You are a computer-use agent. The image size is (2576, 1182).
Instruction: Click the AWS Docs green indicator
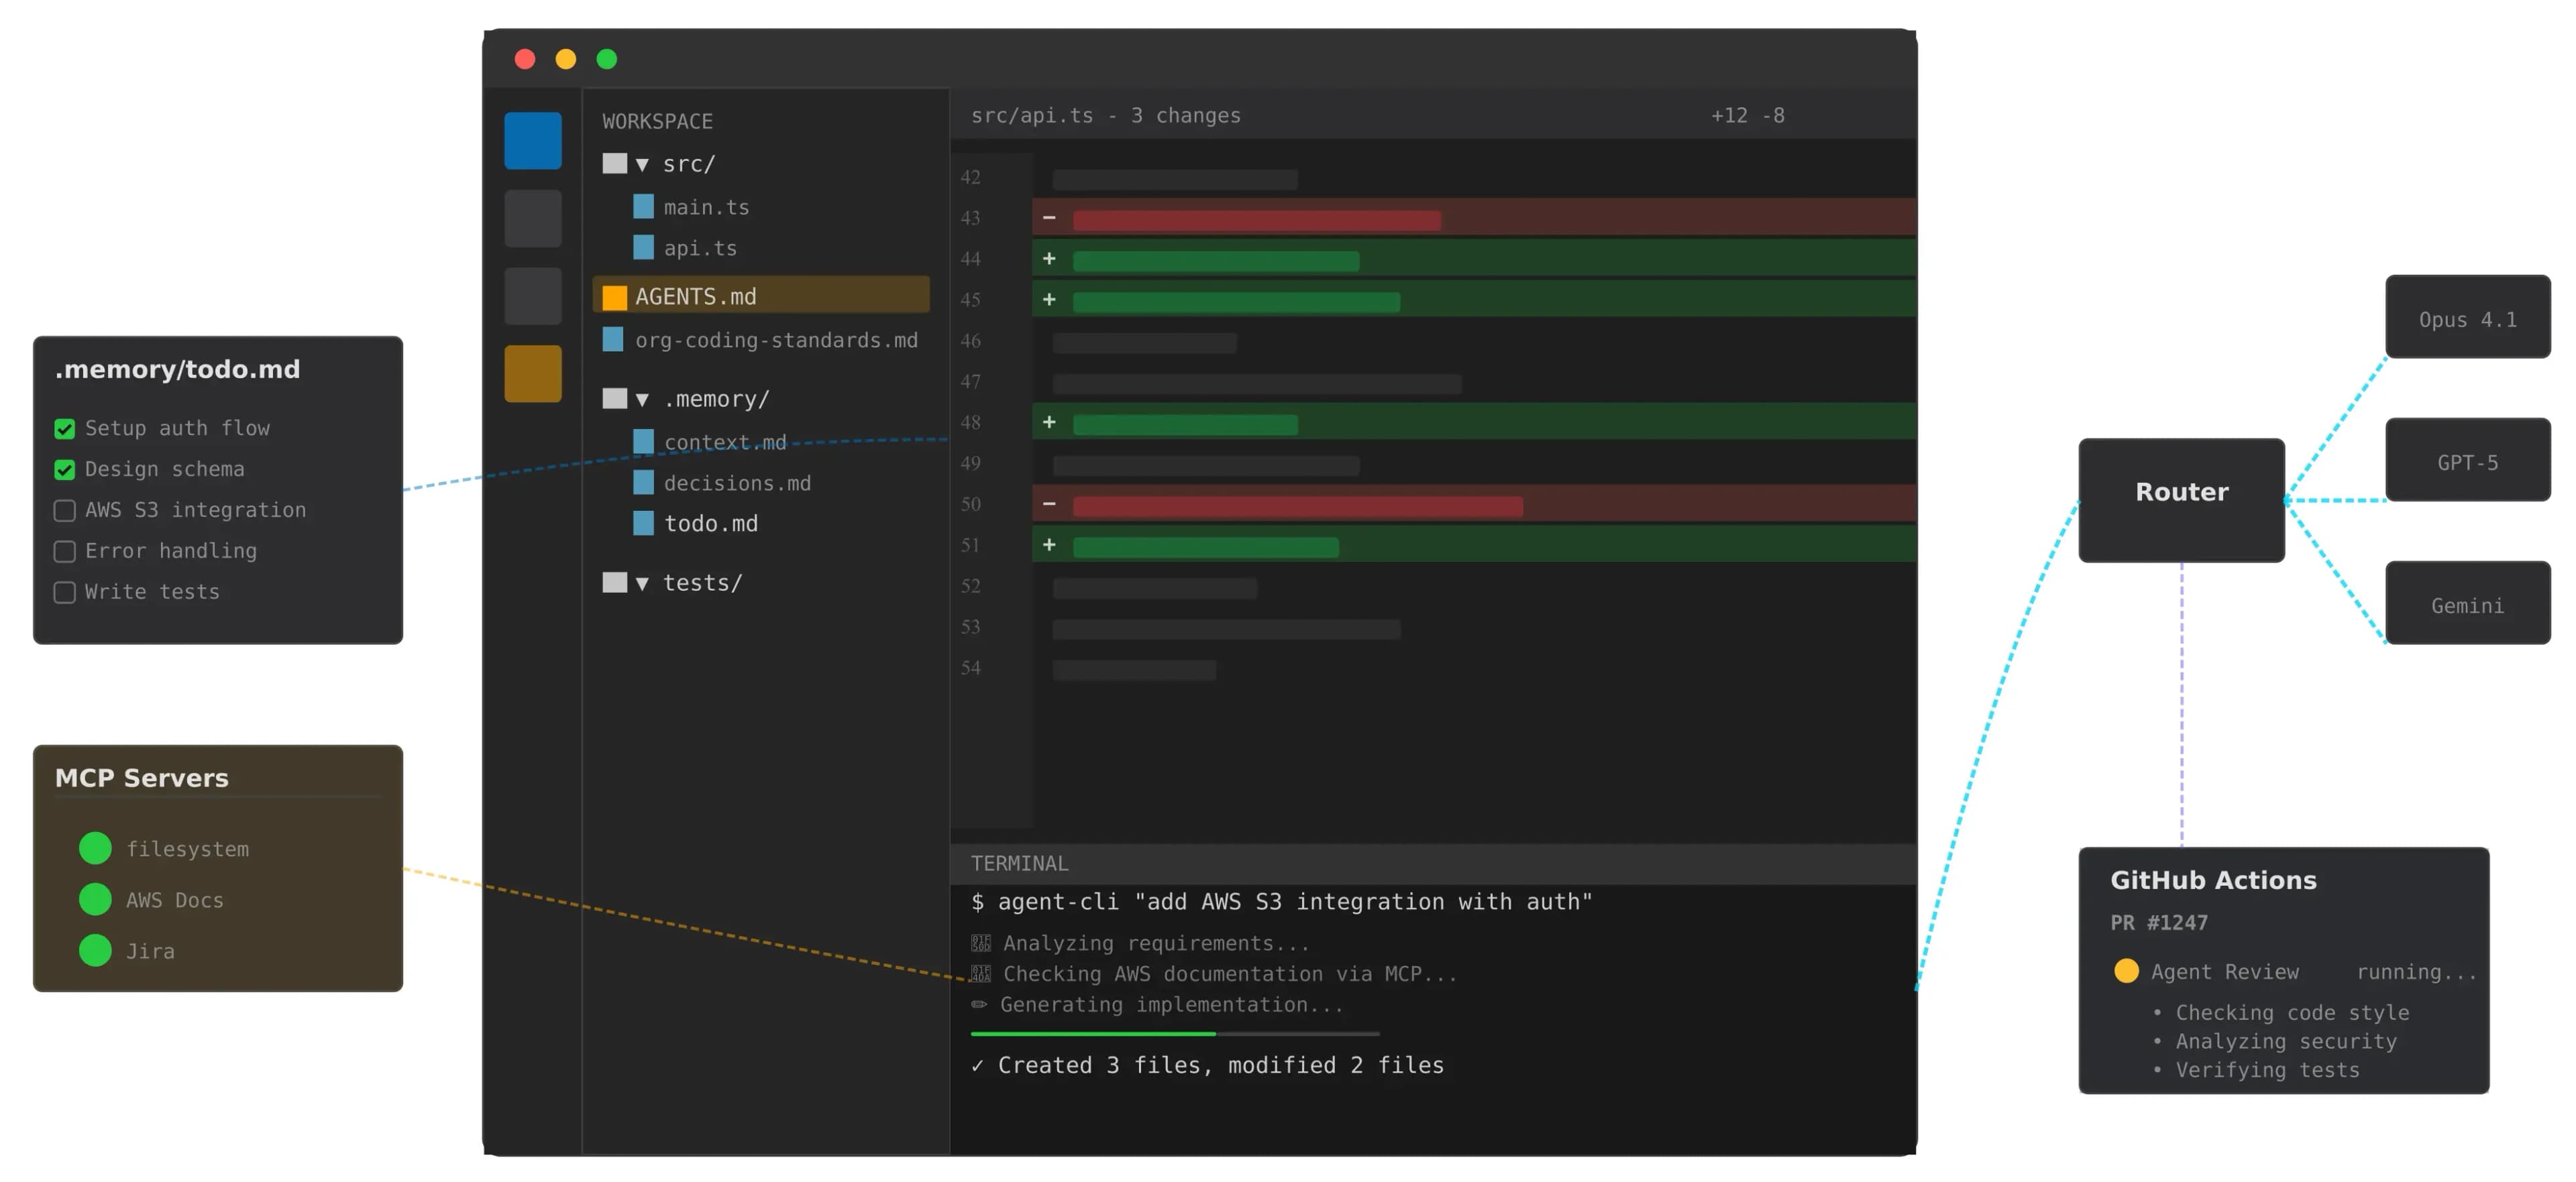pos(95,899)
